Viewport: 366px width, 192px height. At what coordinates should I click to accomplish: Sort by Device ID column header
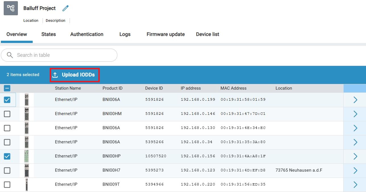point(154,88)
